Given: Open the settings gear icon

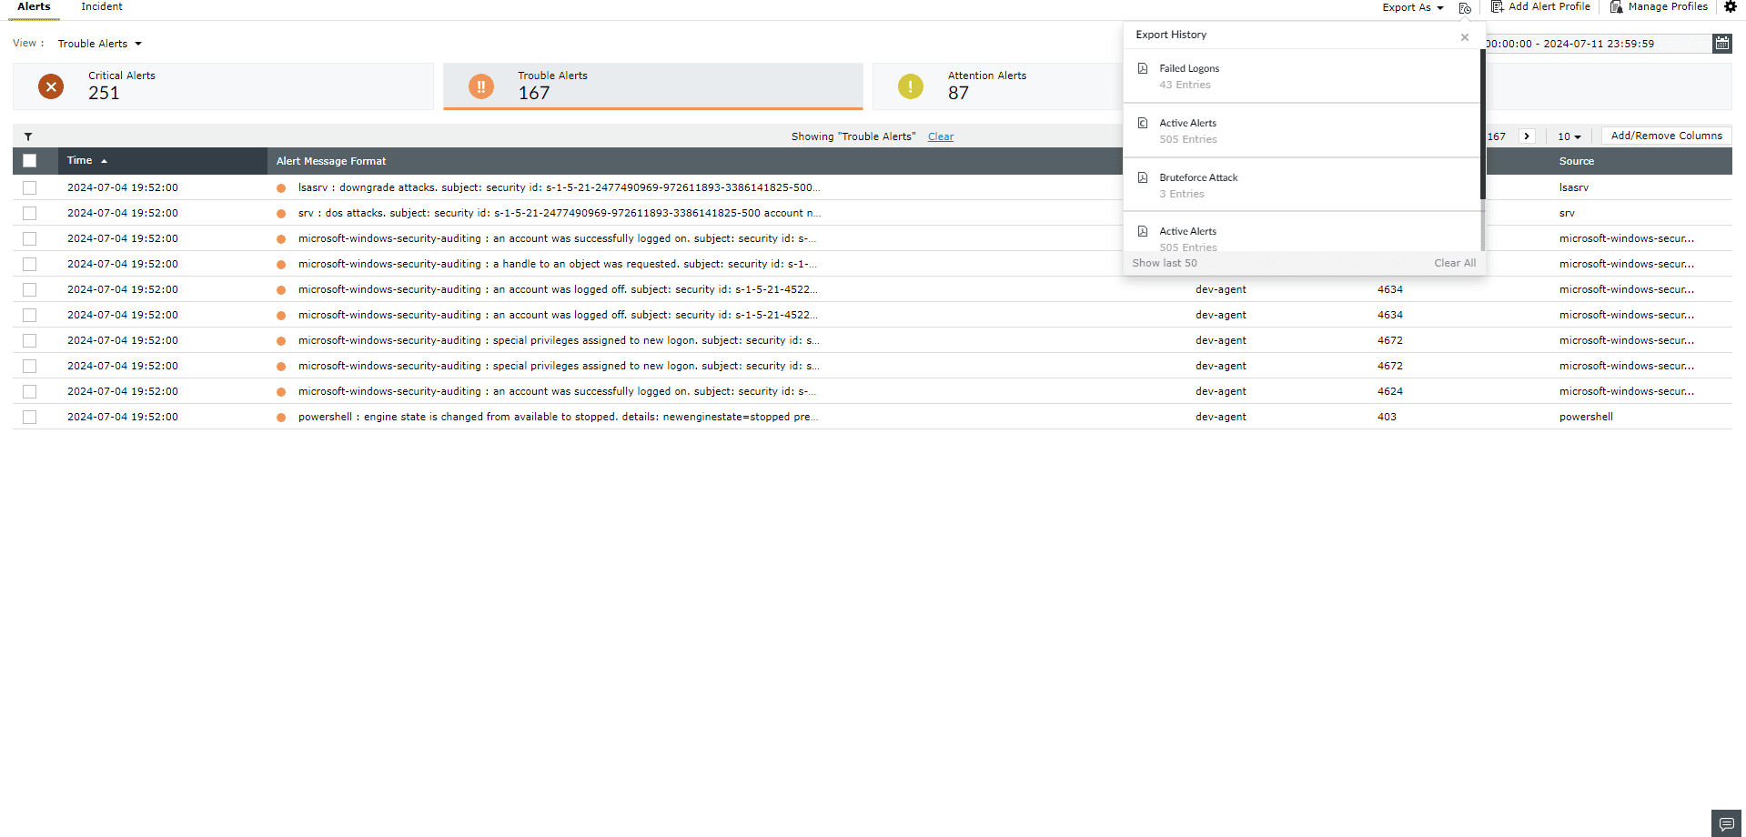Looking at the screenshot, I should coord(1730,7).
